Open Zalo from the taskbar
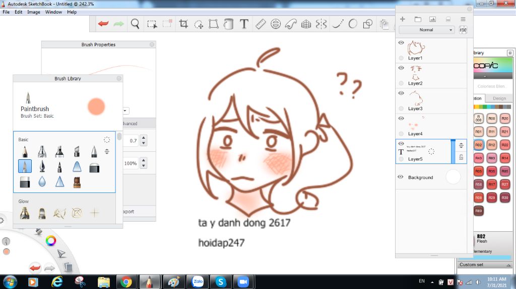Image resolution: width=516 pixels, height=289 pixels. pos(198,282)
